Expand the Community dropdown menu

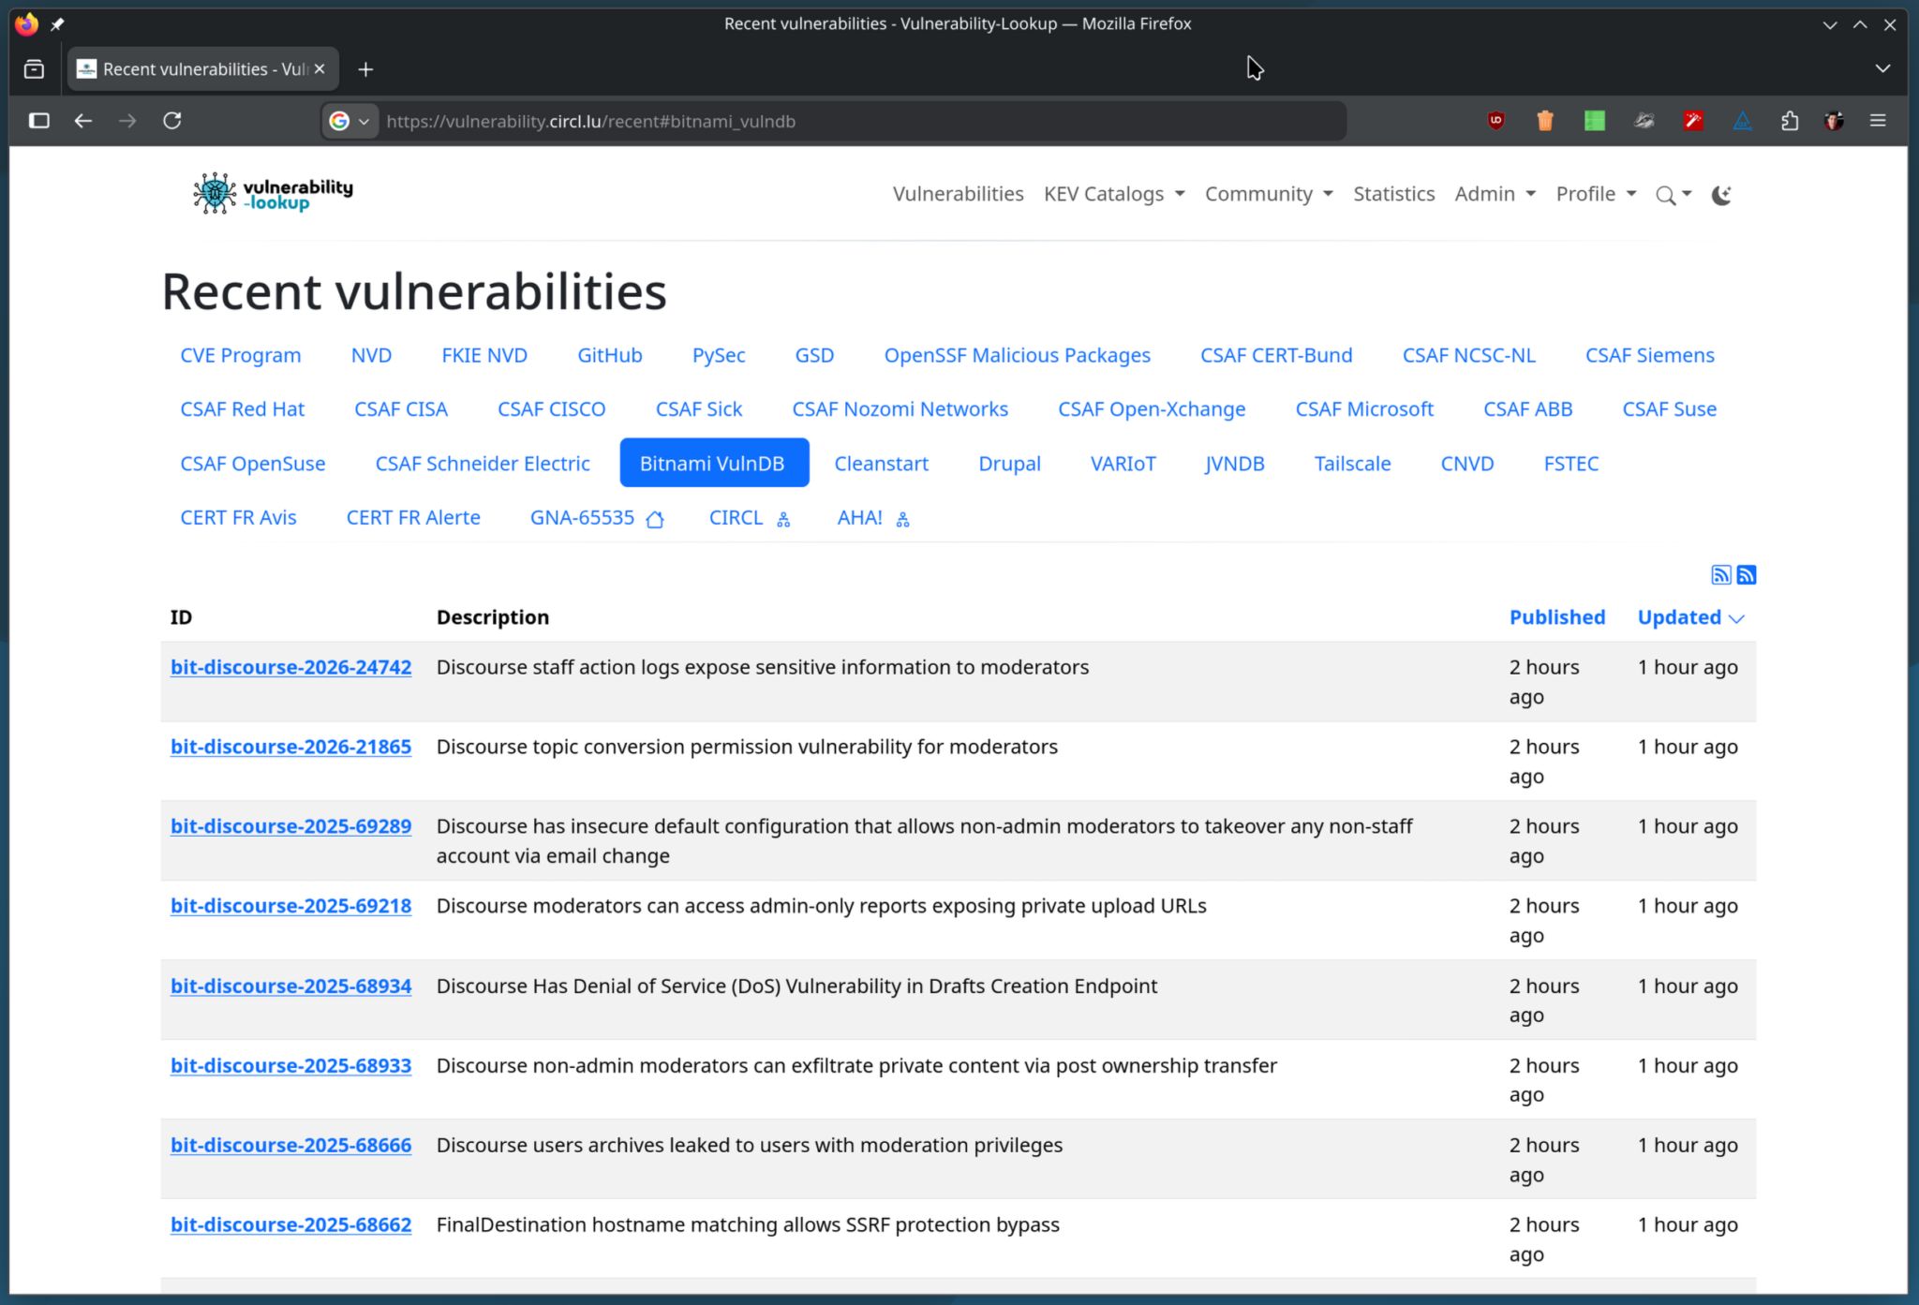tap(1268, 194)
